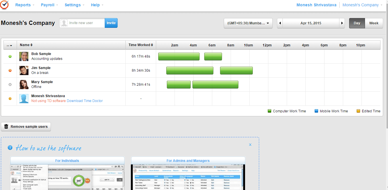Screen dimensions: 388x190
Task: Click the Edited Time orange legend square
Action: coord(358,111)
